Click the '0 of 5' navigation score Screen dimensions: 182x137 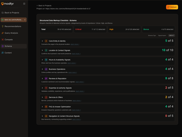[x=169, y=116]
